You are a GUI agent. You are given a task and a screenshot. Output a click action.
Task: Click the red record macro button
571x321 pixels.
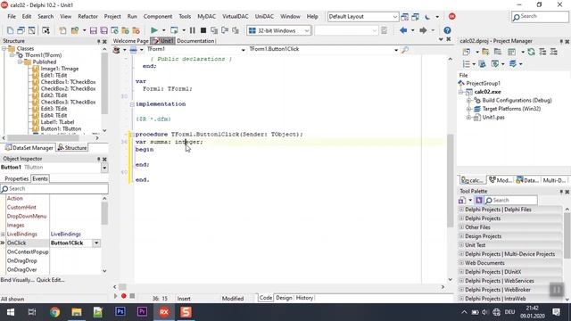tap(124, 296)
